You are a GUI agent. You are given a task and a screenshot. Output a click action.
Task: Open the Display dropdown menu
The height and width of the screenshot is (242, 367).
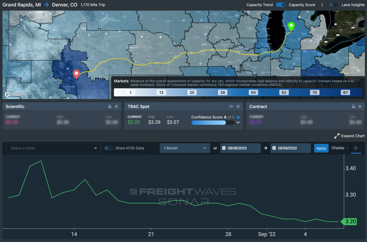click(x=340, y=148)
